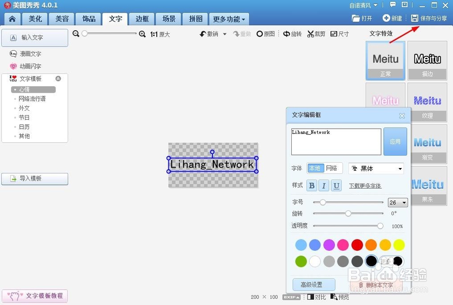Open the 尺寸 resize tool
This screenshot has width=453, height=305.
[x=339, y=34]
